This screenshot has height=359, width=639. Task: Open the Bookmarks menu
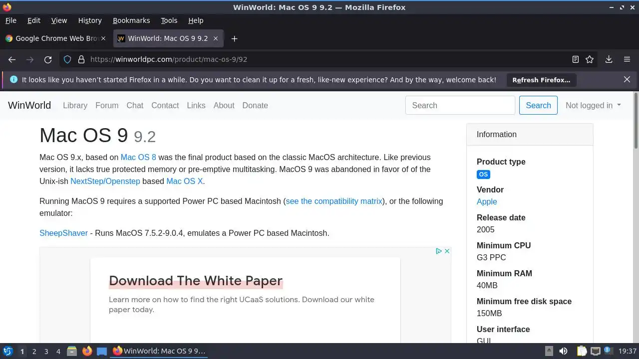(131, 20)
